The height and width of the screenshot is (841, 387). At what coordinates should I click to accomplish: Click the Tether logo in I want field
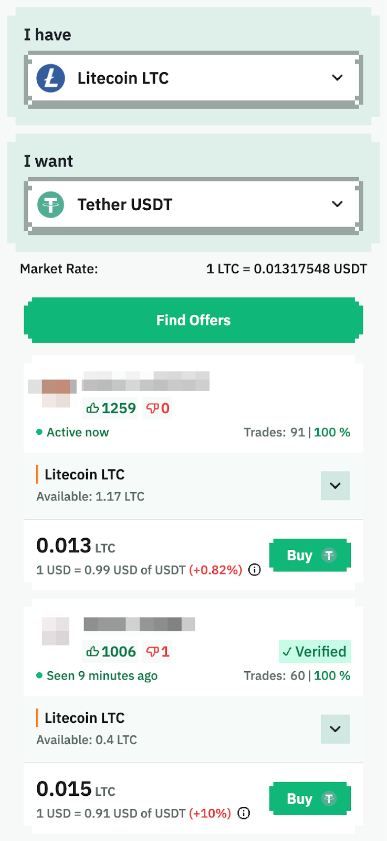[x=51, y=204]
